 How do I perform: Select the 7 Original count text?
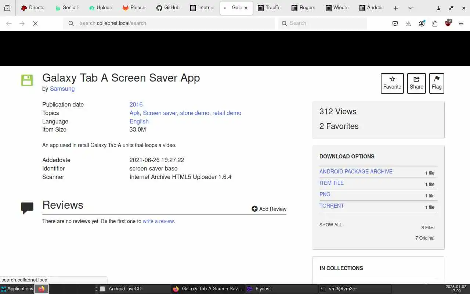(425, 238)
